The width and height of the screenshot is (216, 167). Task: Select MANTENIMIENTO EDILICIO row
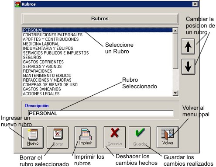click(97, 76)
